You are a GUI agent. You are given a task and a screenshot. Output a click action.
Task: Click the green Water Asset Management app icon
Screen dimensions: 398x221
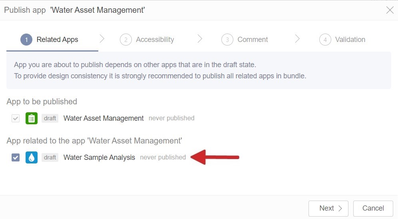click(32, 118)
